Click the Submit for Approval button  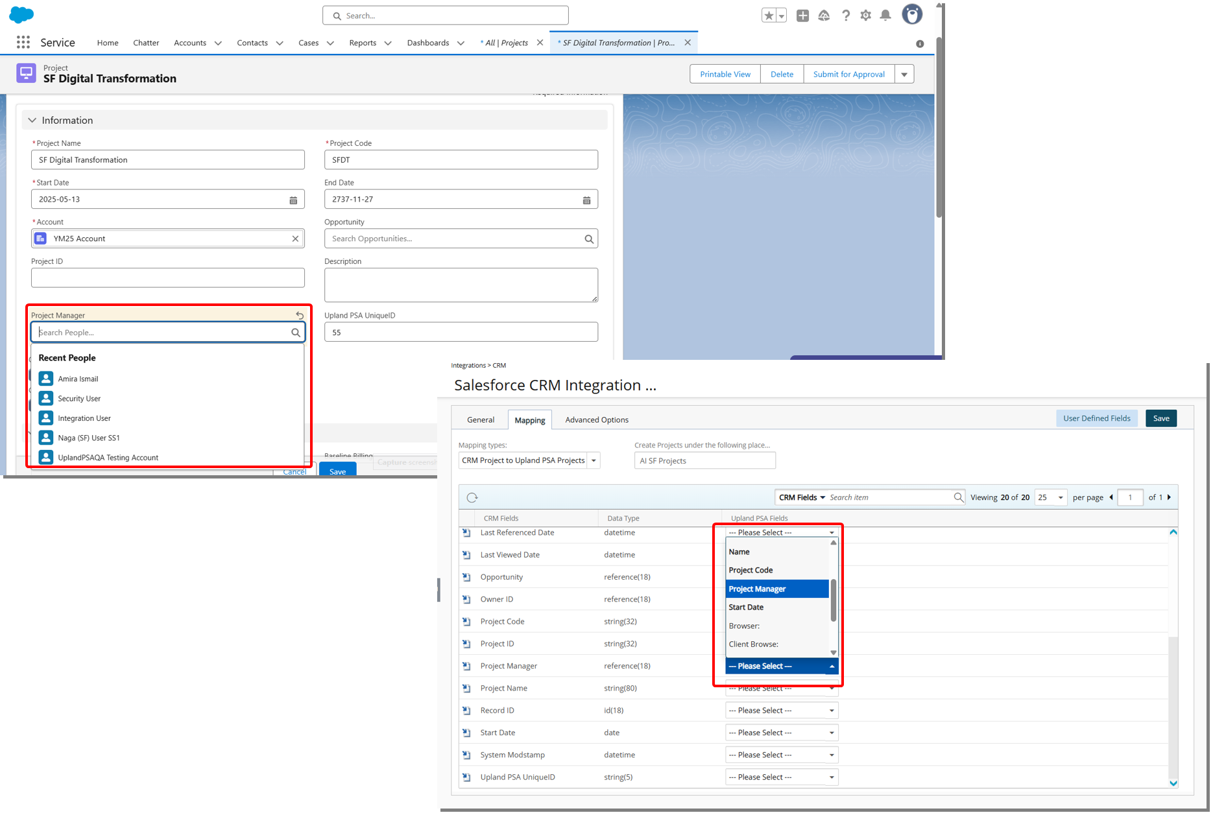pyautogui.click(x=848, y=74)
